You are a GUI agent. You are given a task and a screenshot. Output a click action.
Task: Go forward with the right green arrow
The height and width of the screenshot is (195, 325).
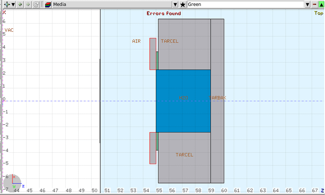[28, 4]
